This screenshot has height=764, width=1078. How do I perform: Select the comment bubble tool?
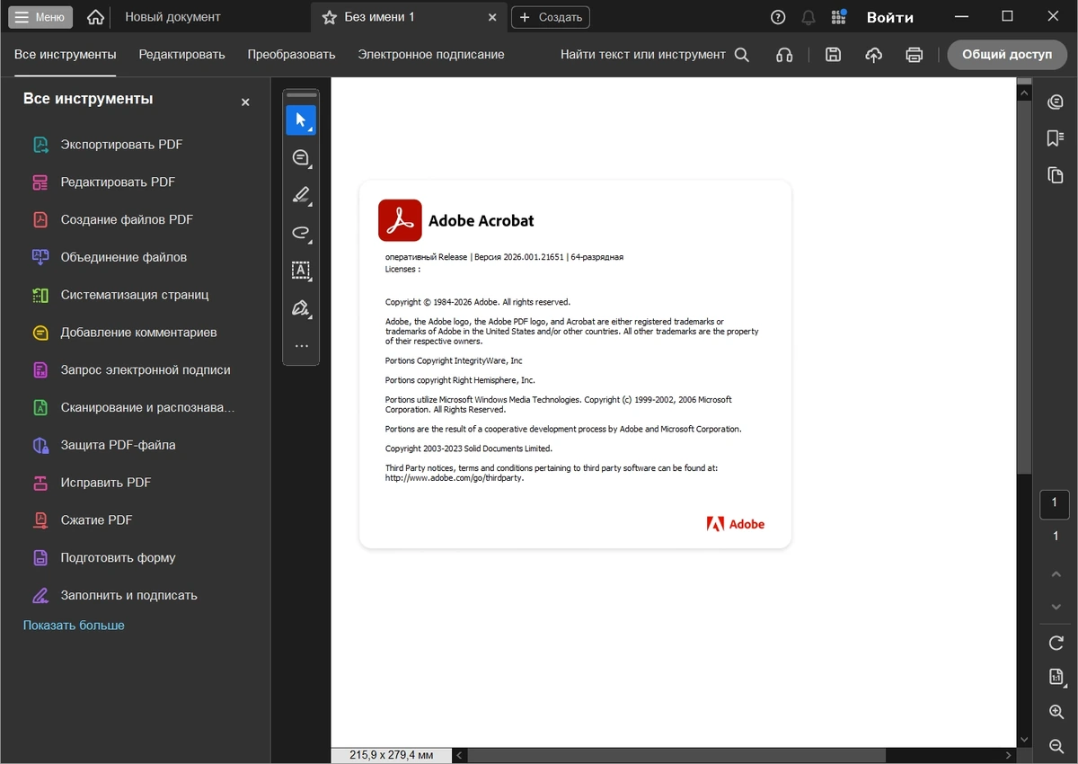(301, 158)
